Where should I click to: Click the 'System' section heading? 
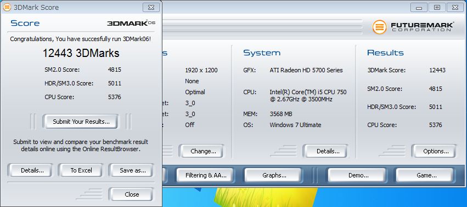click(262, 53)
